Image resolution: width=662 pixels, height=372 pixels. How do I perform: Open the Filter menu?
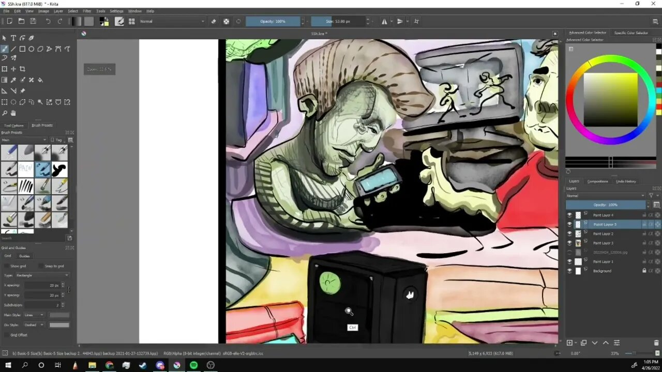click(x=87, y=11)
